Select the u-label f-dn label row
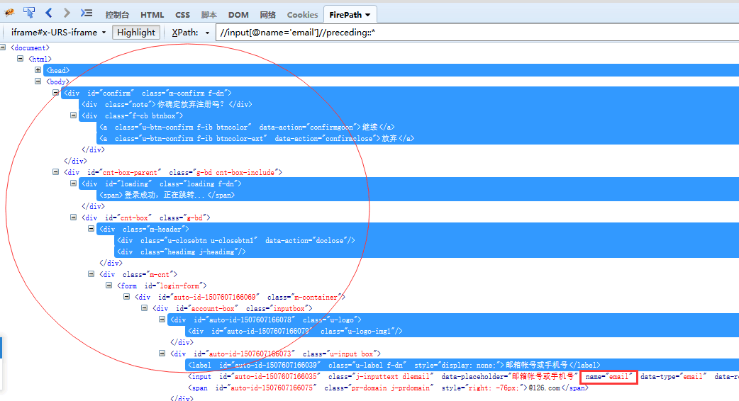This screenshot has width=739, height=401. [x=462, y=366]
